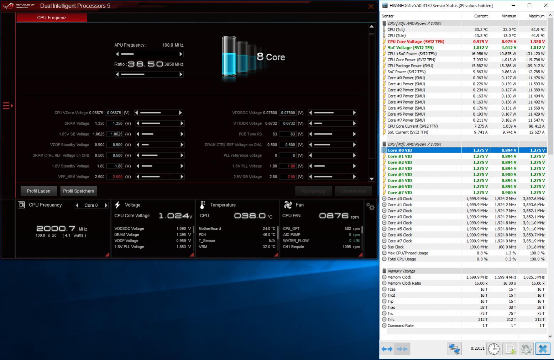Decrease PCIE Tune R3 with left arrow

click(x=310, y=134)
